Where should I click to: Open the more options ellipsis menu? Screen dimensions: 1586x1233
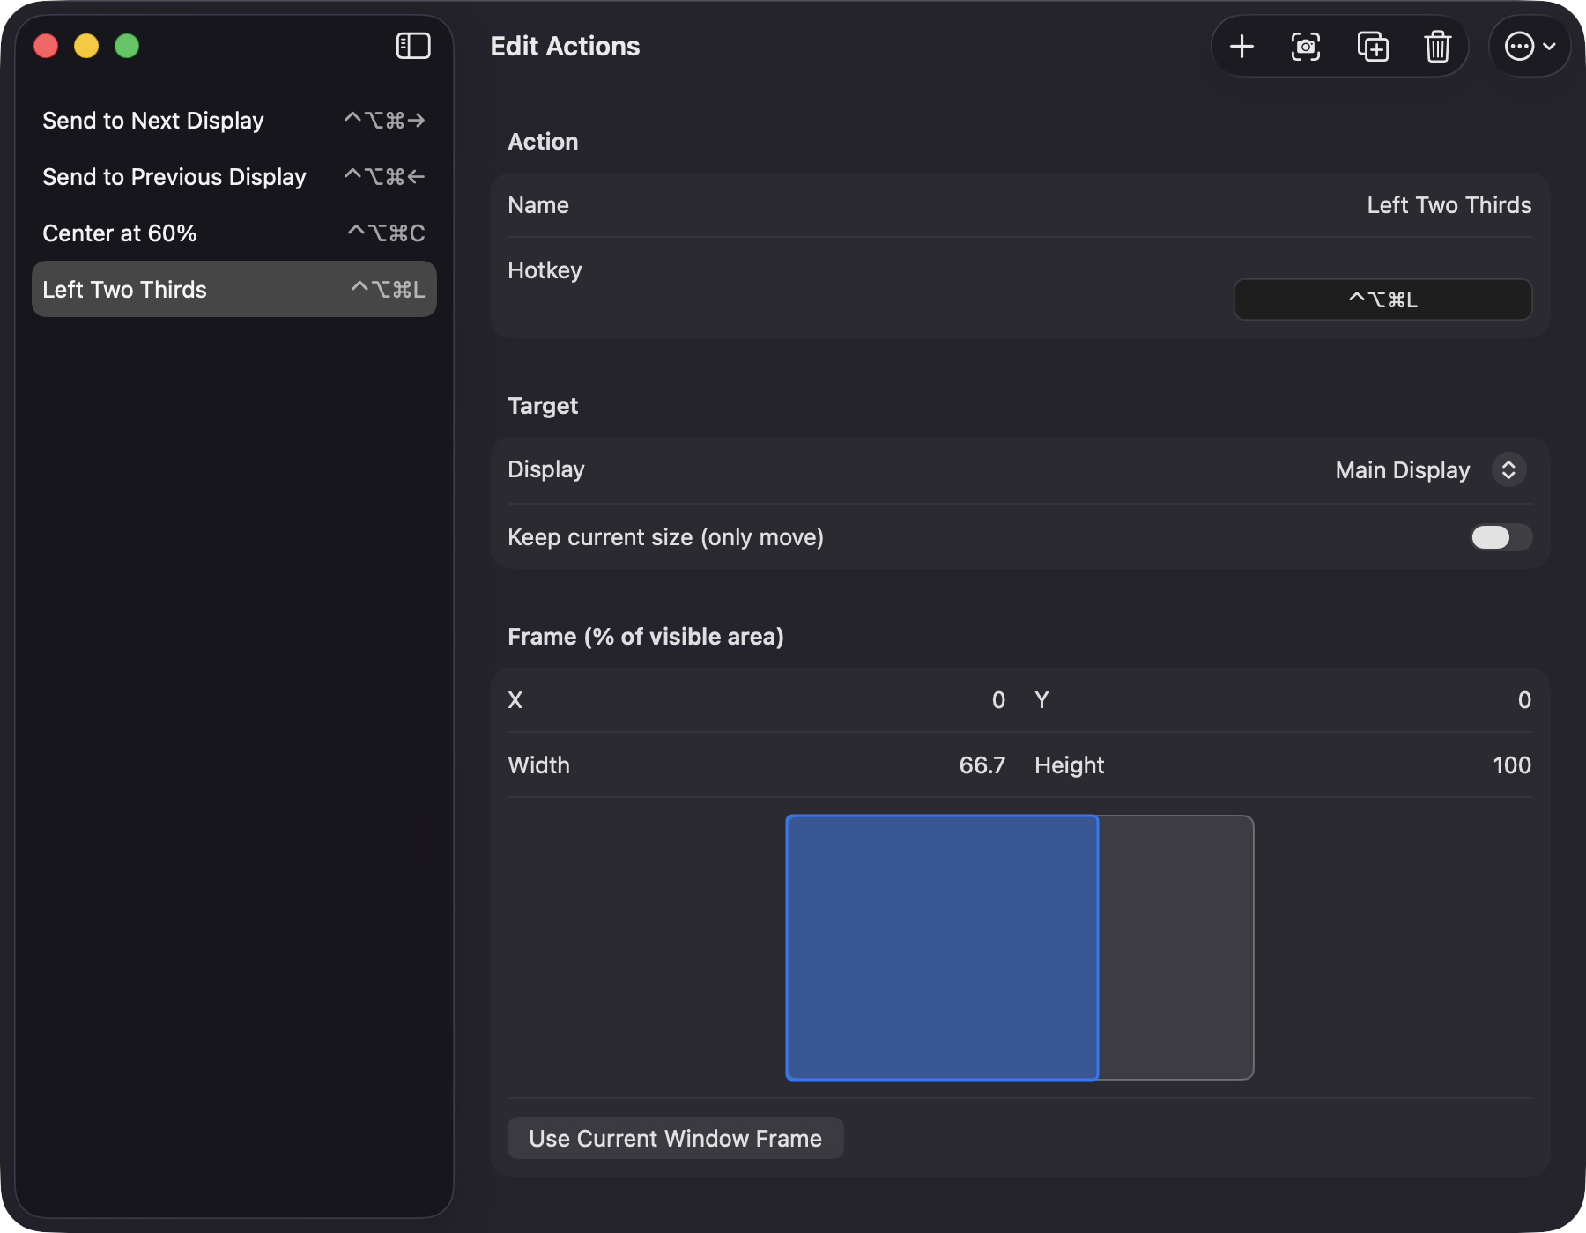[x=1530, y=47]
